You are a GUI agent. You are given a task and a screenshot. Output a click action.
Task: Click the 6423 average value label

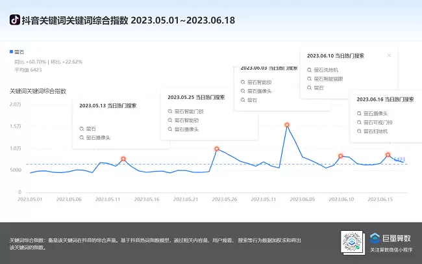coord(400,159)
